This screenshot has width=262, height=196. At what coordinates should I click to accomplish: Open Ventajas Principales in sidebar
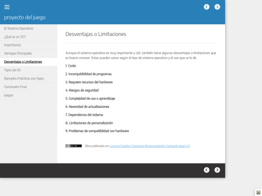[x=29, y=53]
